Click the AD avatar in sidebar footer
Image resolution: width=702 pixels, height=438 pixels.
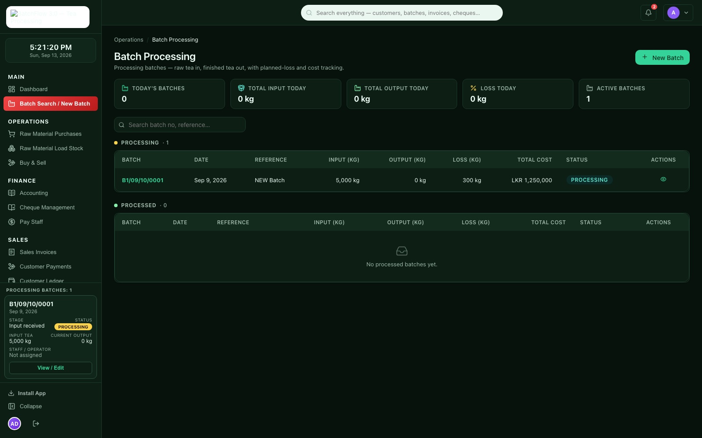(x=14, y=424)
